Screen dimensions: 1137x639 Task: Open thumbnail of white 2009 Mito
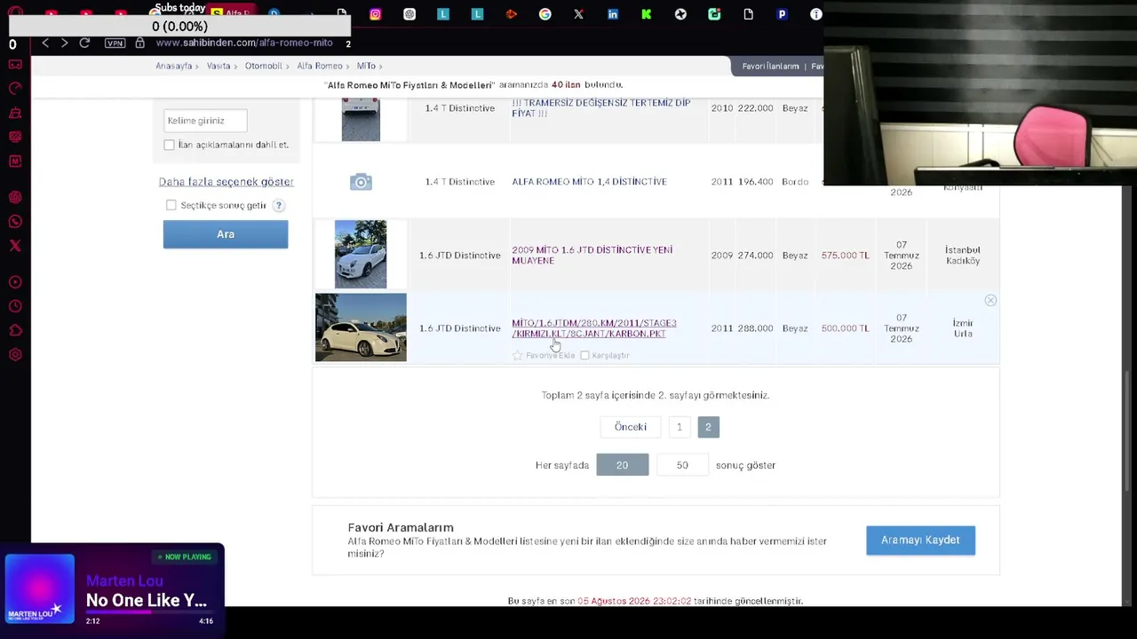click(x=361, y=255)
